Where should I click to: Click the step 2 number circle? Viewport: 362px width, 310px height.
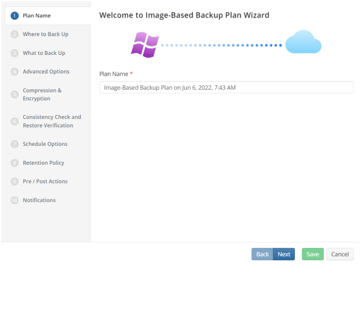coord(14,34)
